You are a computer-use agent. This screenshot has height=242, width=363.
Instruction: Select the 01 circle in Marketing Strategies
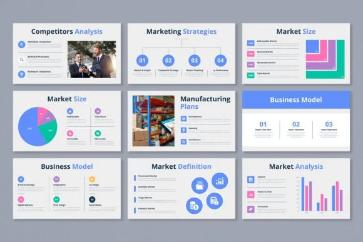coord(142,61)
